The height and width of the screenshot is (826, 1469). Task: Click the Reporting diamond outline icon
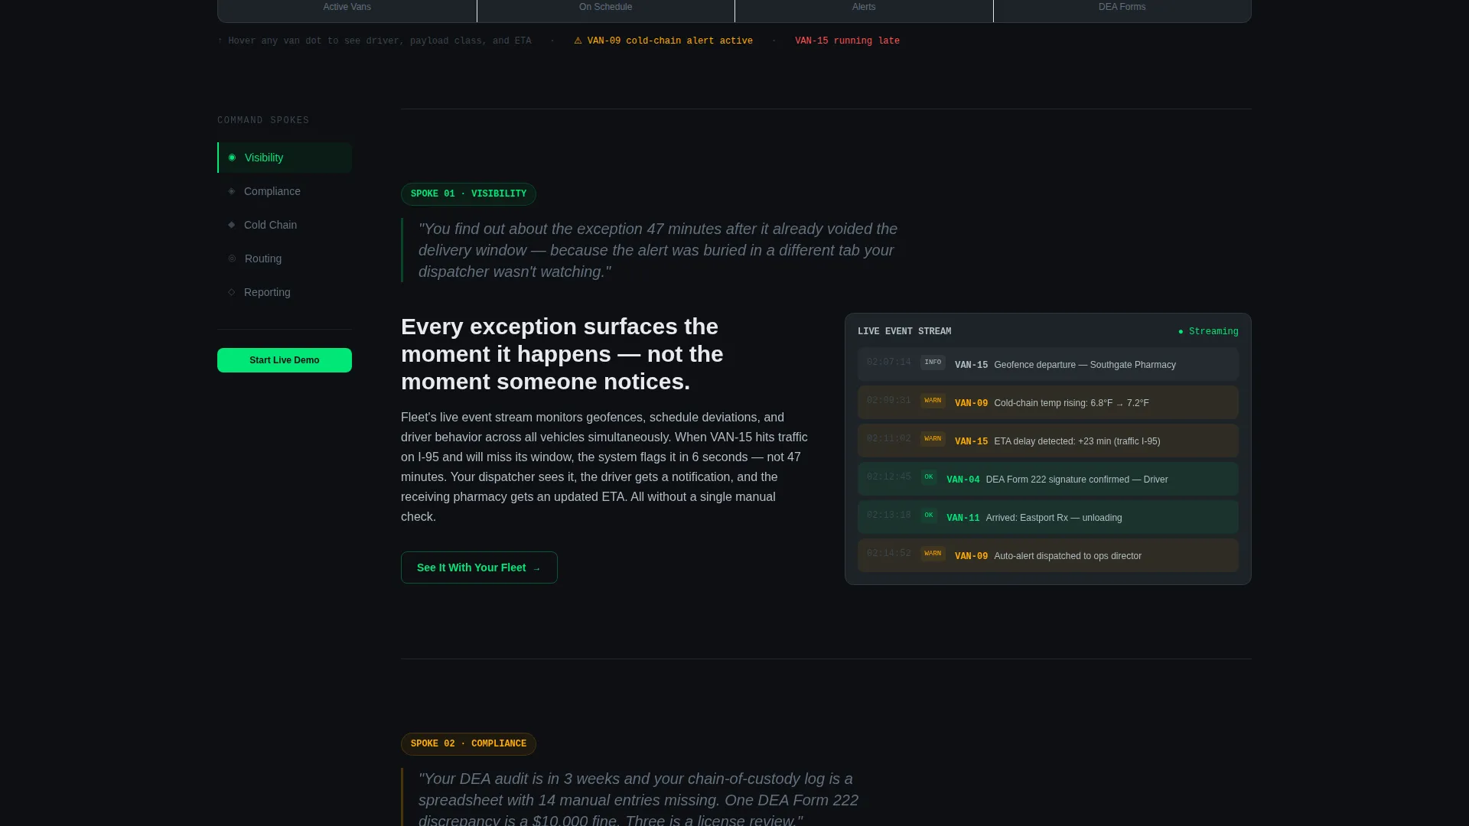click(x=232, y=292)
